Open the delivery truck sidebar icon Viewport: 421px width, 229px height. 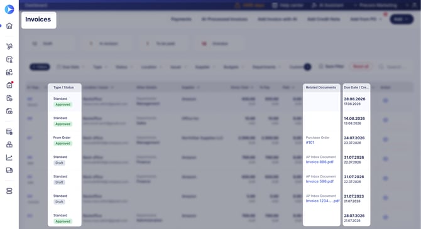(x=9, y=170)
